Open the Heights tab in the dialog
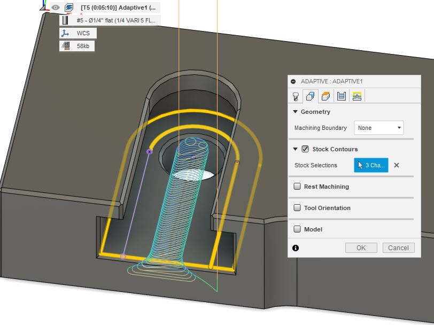434x325 pixels. click(325, 96)
